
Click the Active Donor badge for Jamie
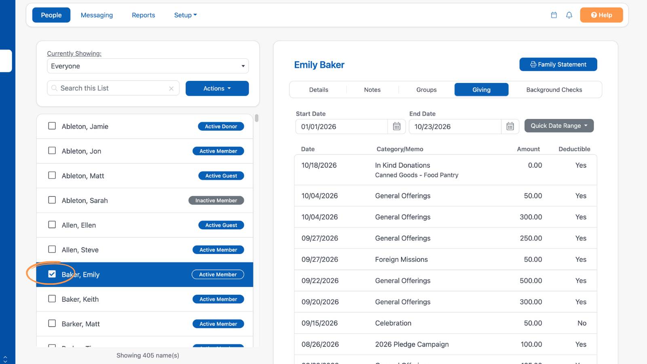click(221, 126)
